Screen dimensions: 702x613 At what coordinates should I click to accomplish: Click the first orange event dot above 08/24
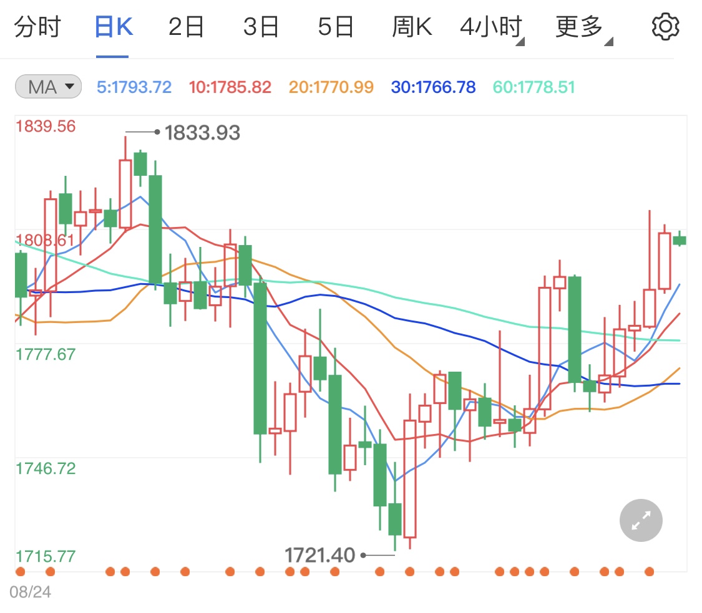[20, 571]
